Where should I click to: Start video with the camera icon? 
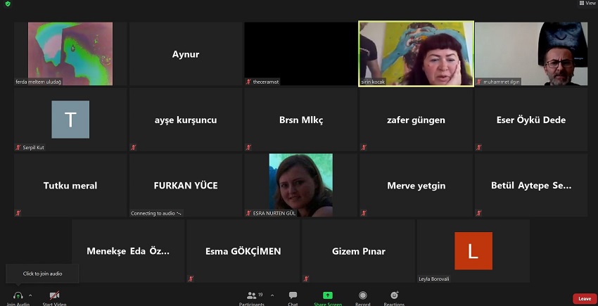click(x=54, y=295)
